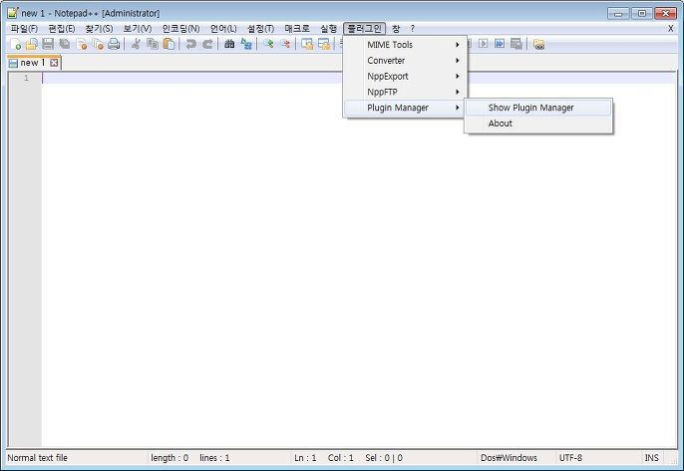Open the 보기(V) menu
This screenshot has height=471, width=684.
[x=138, y=29]
